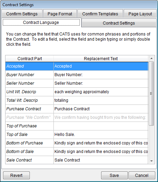This screenshot has width=158, height=182.
Task: Click the Contract Part column header
Action: pos(29,58)
